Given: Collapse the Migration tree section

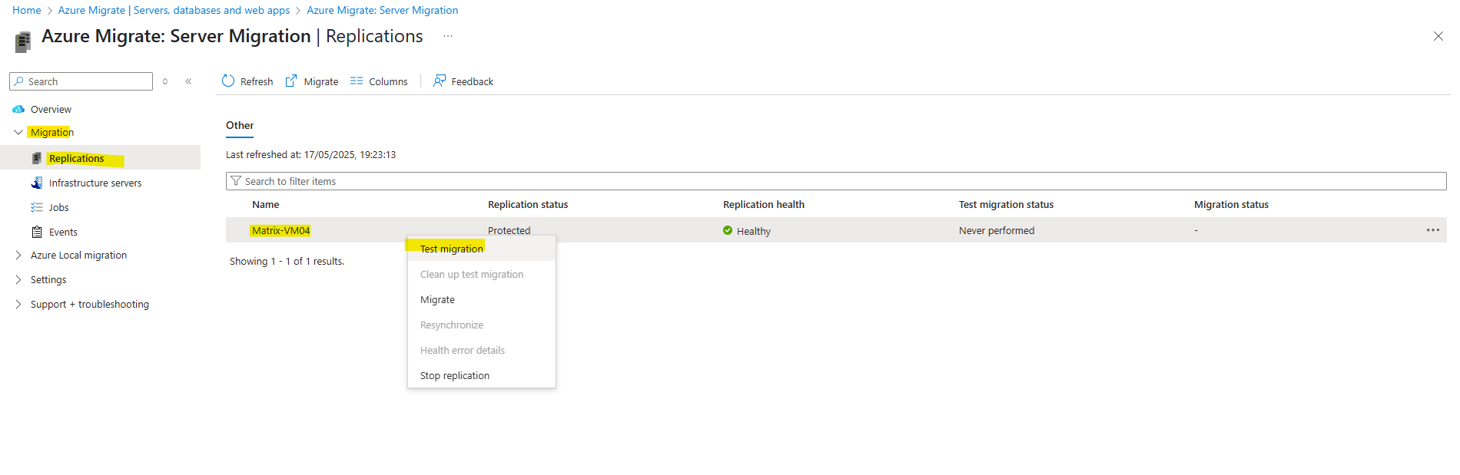Looking at the screenshot, I should tap(18, 133).
